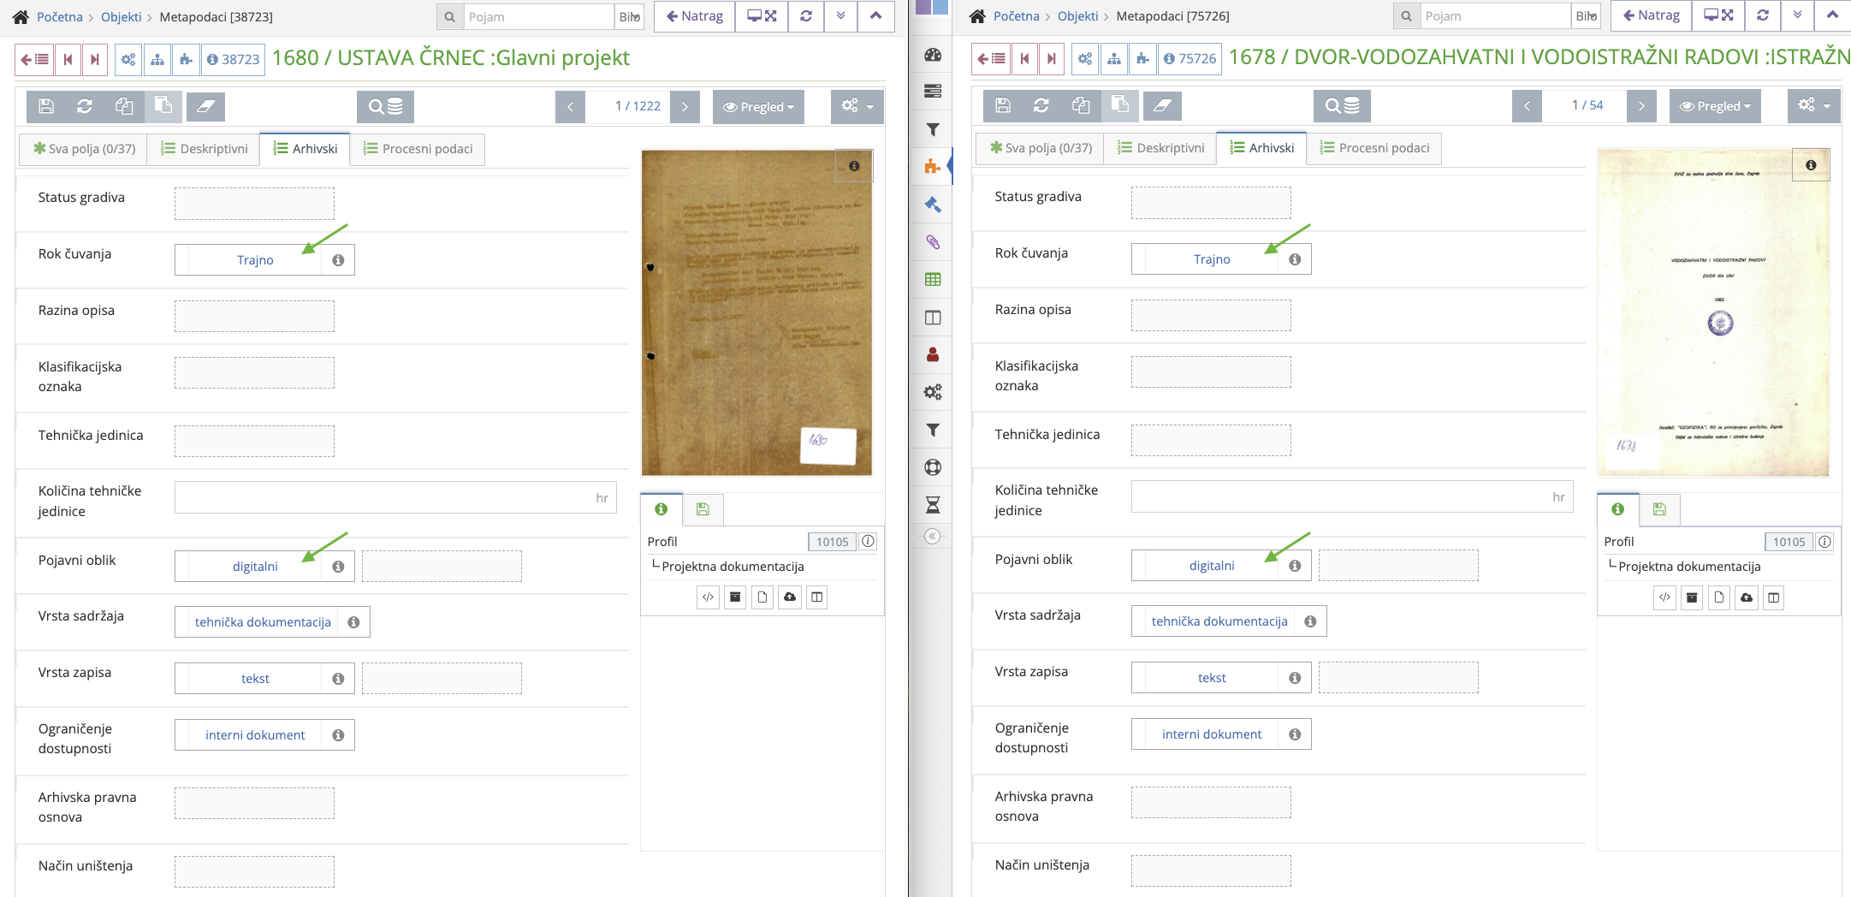Click the hourglass icon in the sidebar
Screen dimensions: 1851x897
click(933, 505)
